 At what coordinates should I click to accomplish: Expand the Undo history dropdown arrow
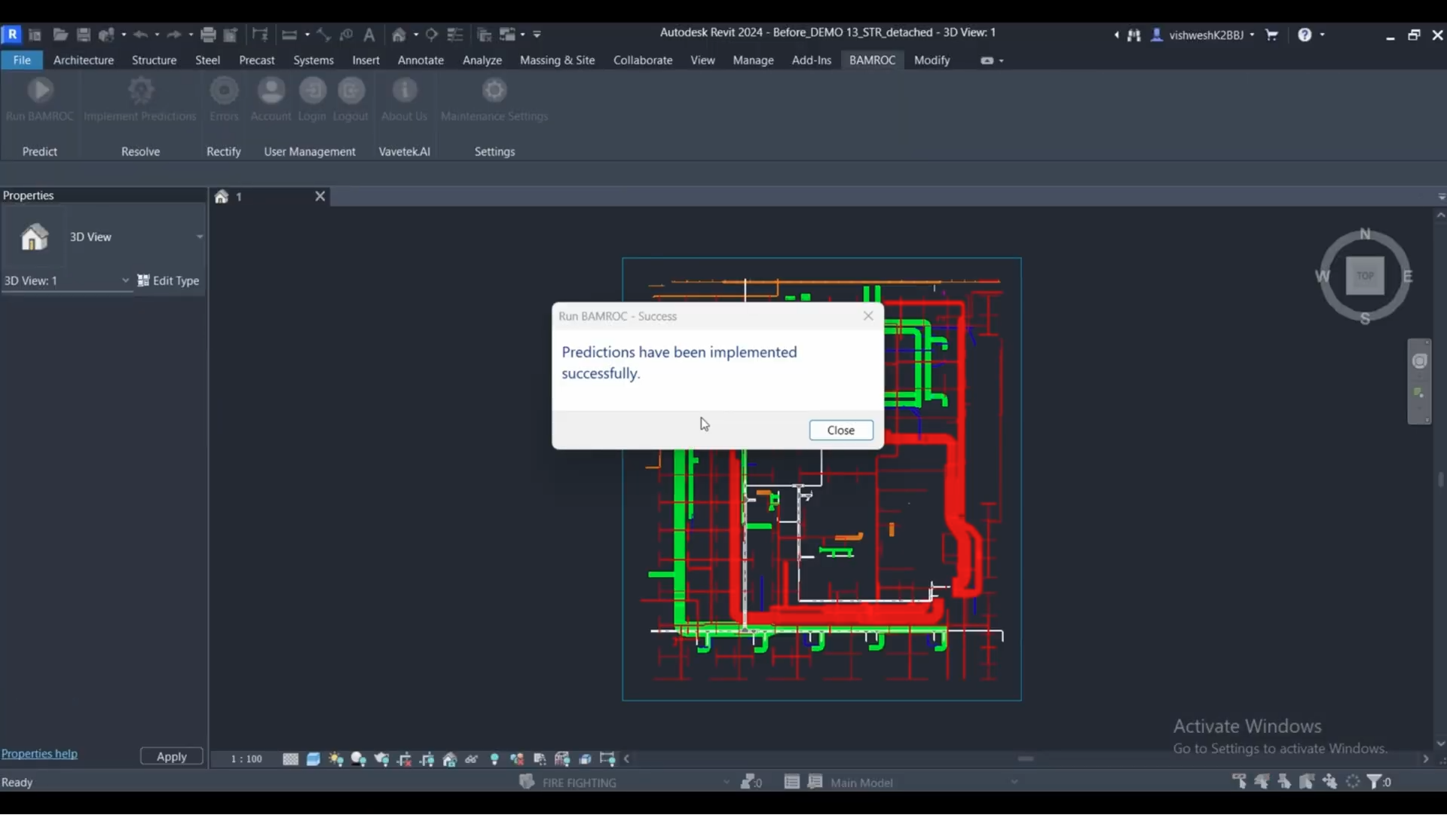(156, 35)
